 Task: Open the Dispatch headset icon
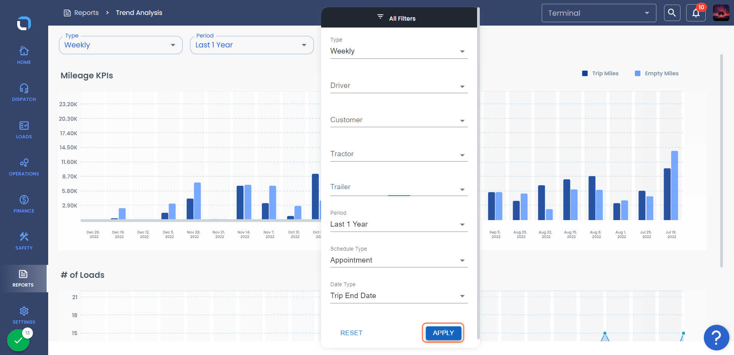[x=24, y=88]
